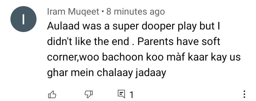This screenshot has height=101, width=256.
Task: Open replies via the comment bubble icon
Action: click(x=121, y=95)
